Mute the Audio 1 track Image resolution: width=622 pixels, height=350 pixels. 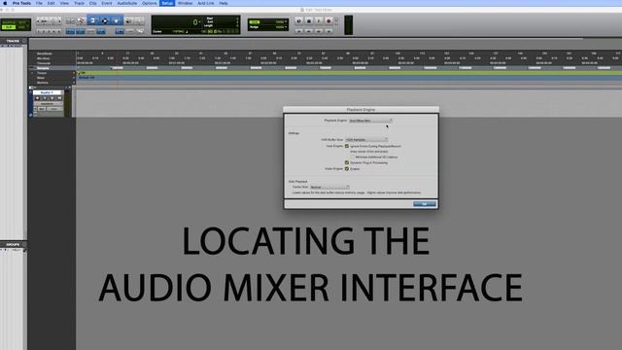pyautogui.click(x=59, y=98)
